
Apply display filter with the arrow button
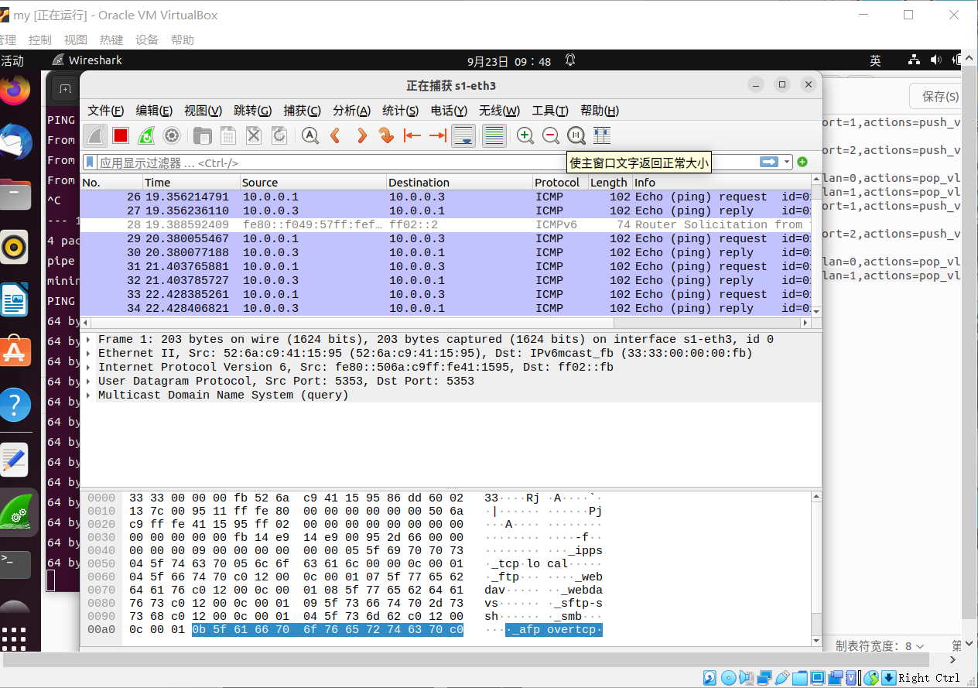click(769, 162)
